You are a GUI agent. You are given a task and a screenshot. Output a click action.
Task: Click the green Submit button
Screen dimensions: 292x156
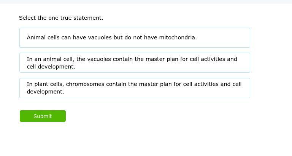(x=43, y=116)
